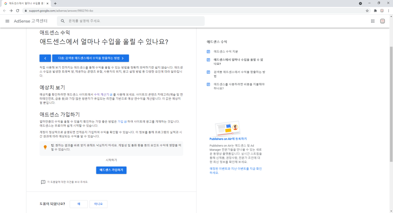
Task: Open the hamburger main menu
Action: (7, 21)
